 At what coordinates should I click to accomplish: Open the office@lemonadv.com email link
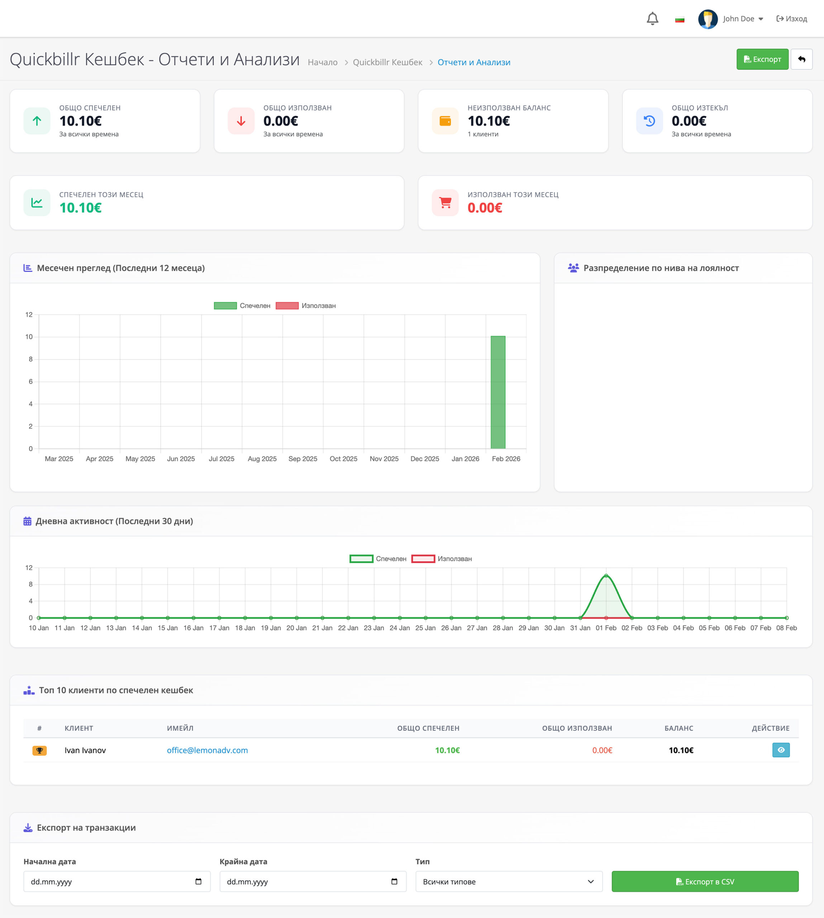208,751
